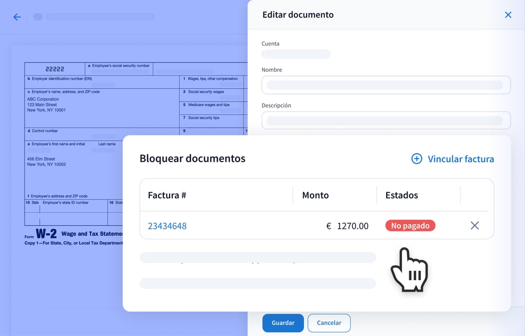Click the Vincular factura link text
525x336 pixels.
(x=460, y=159)
